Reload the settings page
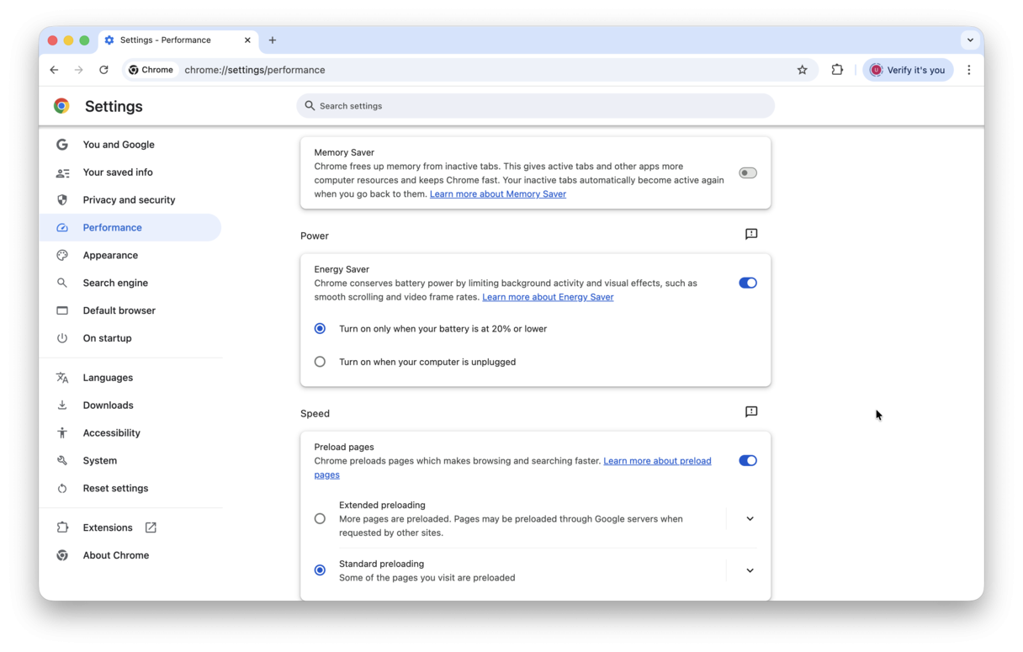Screen dimensions: 1023x652 (103, 70)
